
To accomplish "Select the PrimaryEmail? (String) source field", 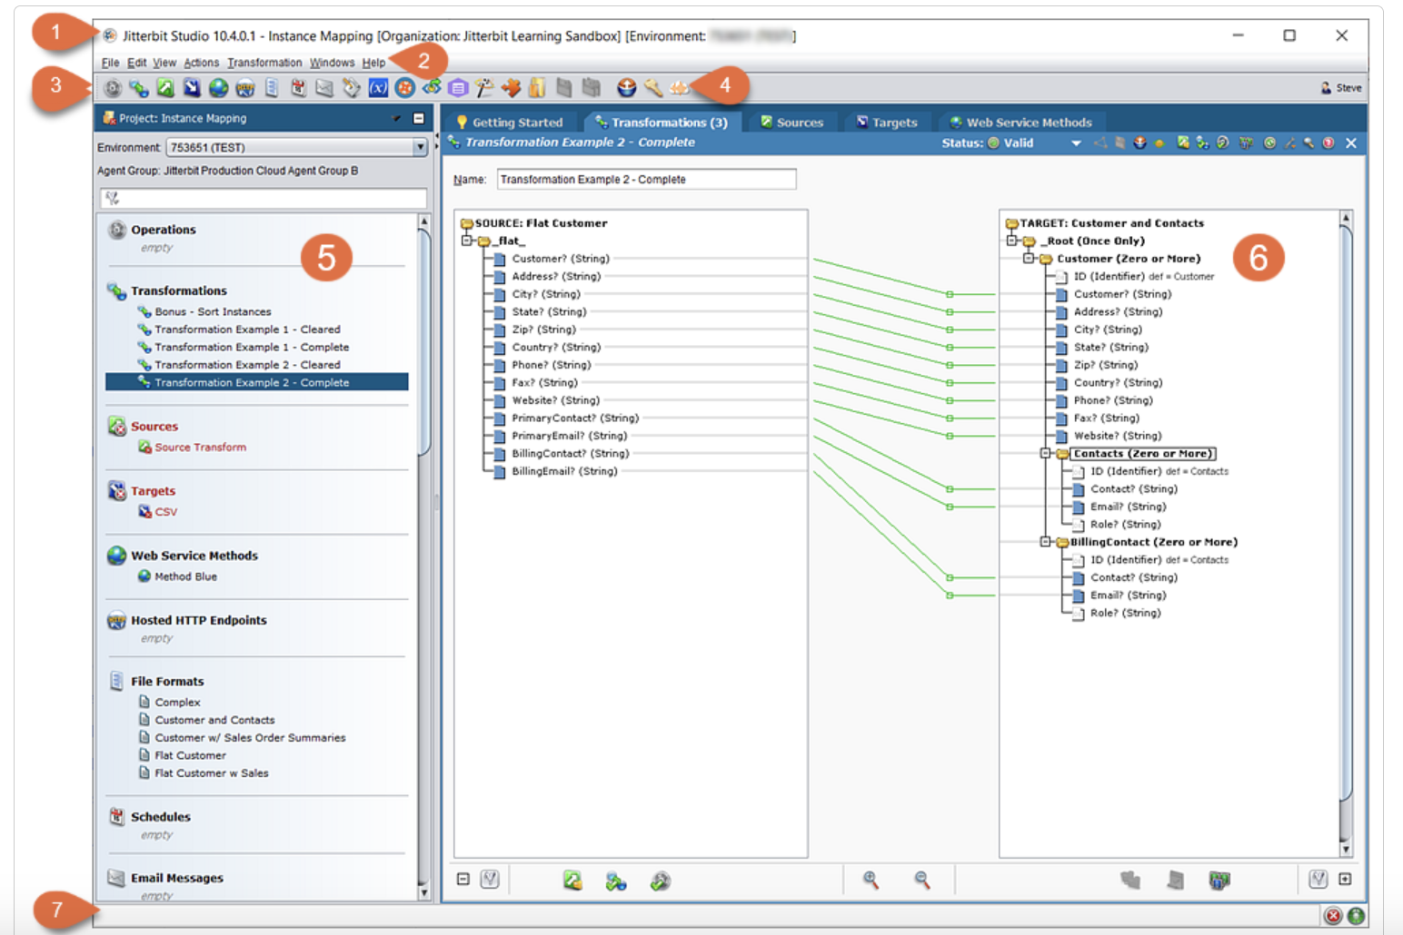I will (x=569, y=436).
